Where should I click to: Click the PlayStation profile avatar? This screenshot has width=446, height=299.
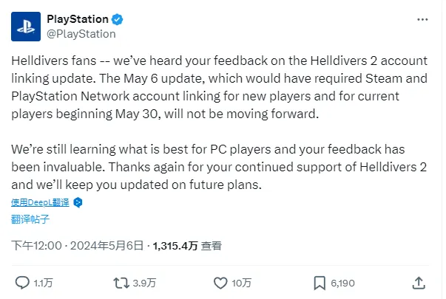point(26,27)
